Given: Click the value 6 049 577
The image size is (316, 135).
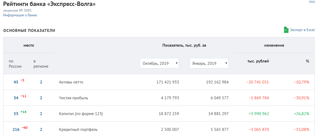Looking at the screenshot, I should pyautogui.click(x=220, y=98).
